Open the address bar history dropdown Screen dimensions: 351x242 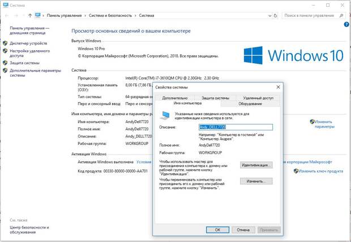pos(269,16)
